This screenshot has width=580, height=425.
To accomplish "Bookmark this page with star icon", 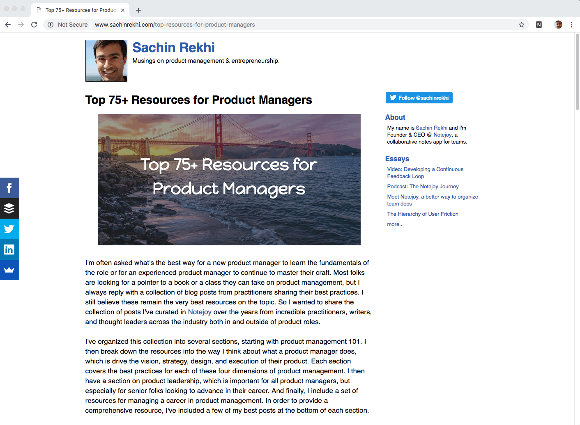I will click(522, 25).
